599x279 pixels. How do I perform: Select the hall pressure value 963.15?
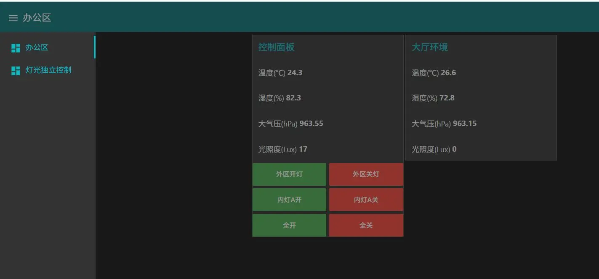(x=465, y=124)
